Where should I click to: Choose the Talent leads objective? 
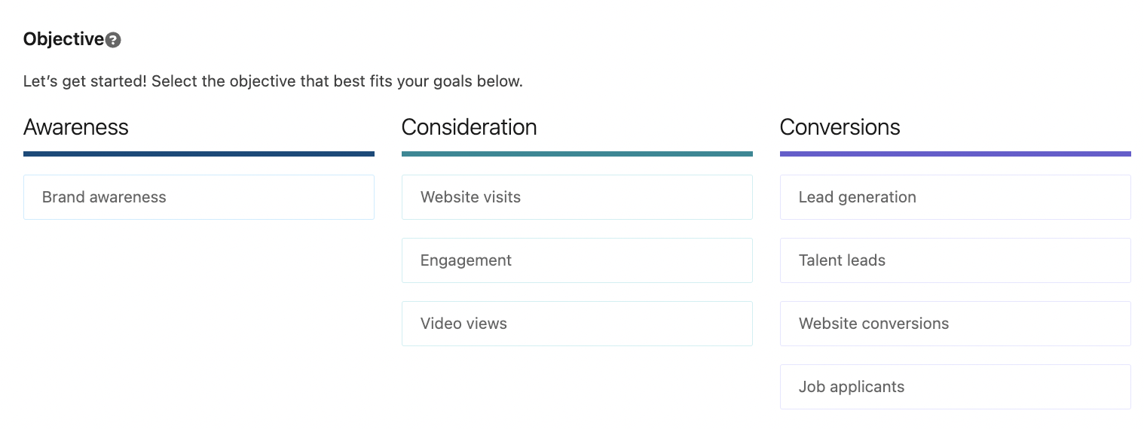point(955,260)
